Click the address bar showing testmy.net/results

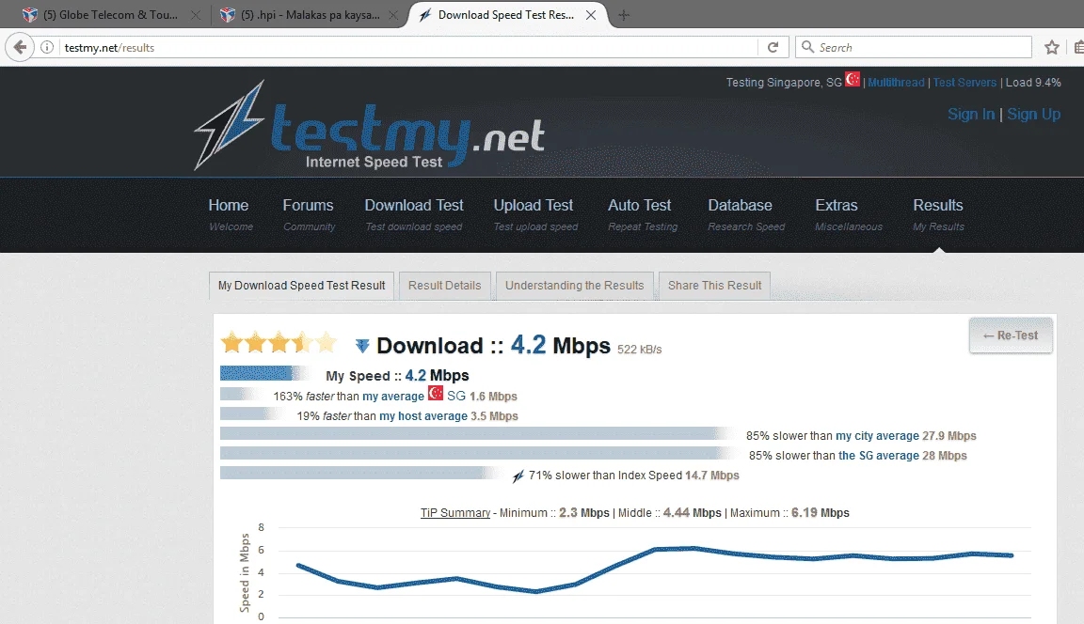[x=407, y=47]
